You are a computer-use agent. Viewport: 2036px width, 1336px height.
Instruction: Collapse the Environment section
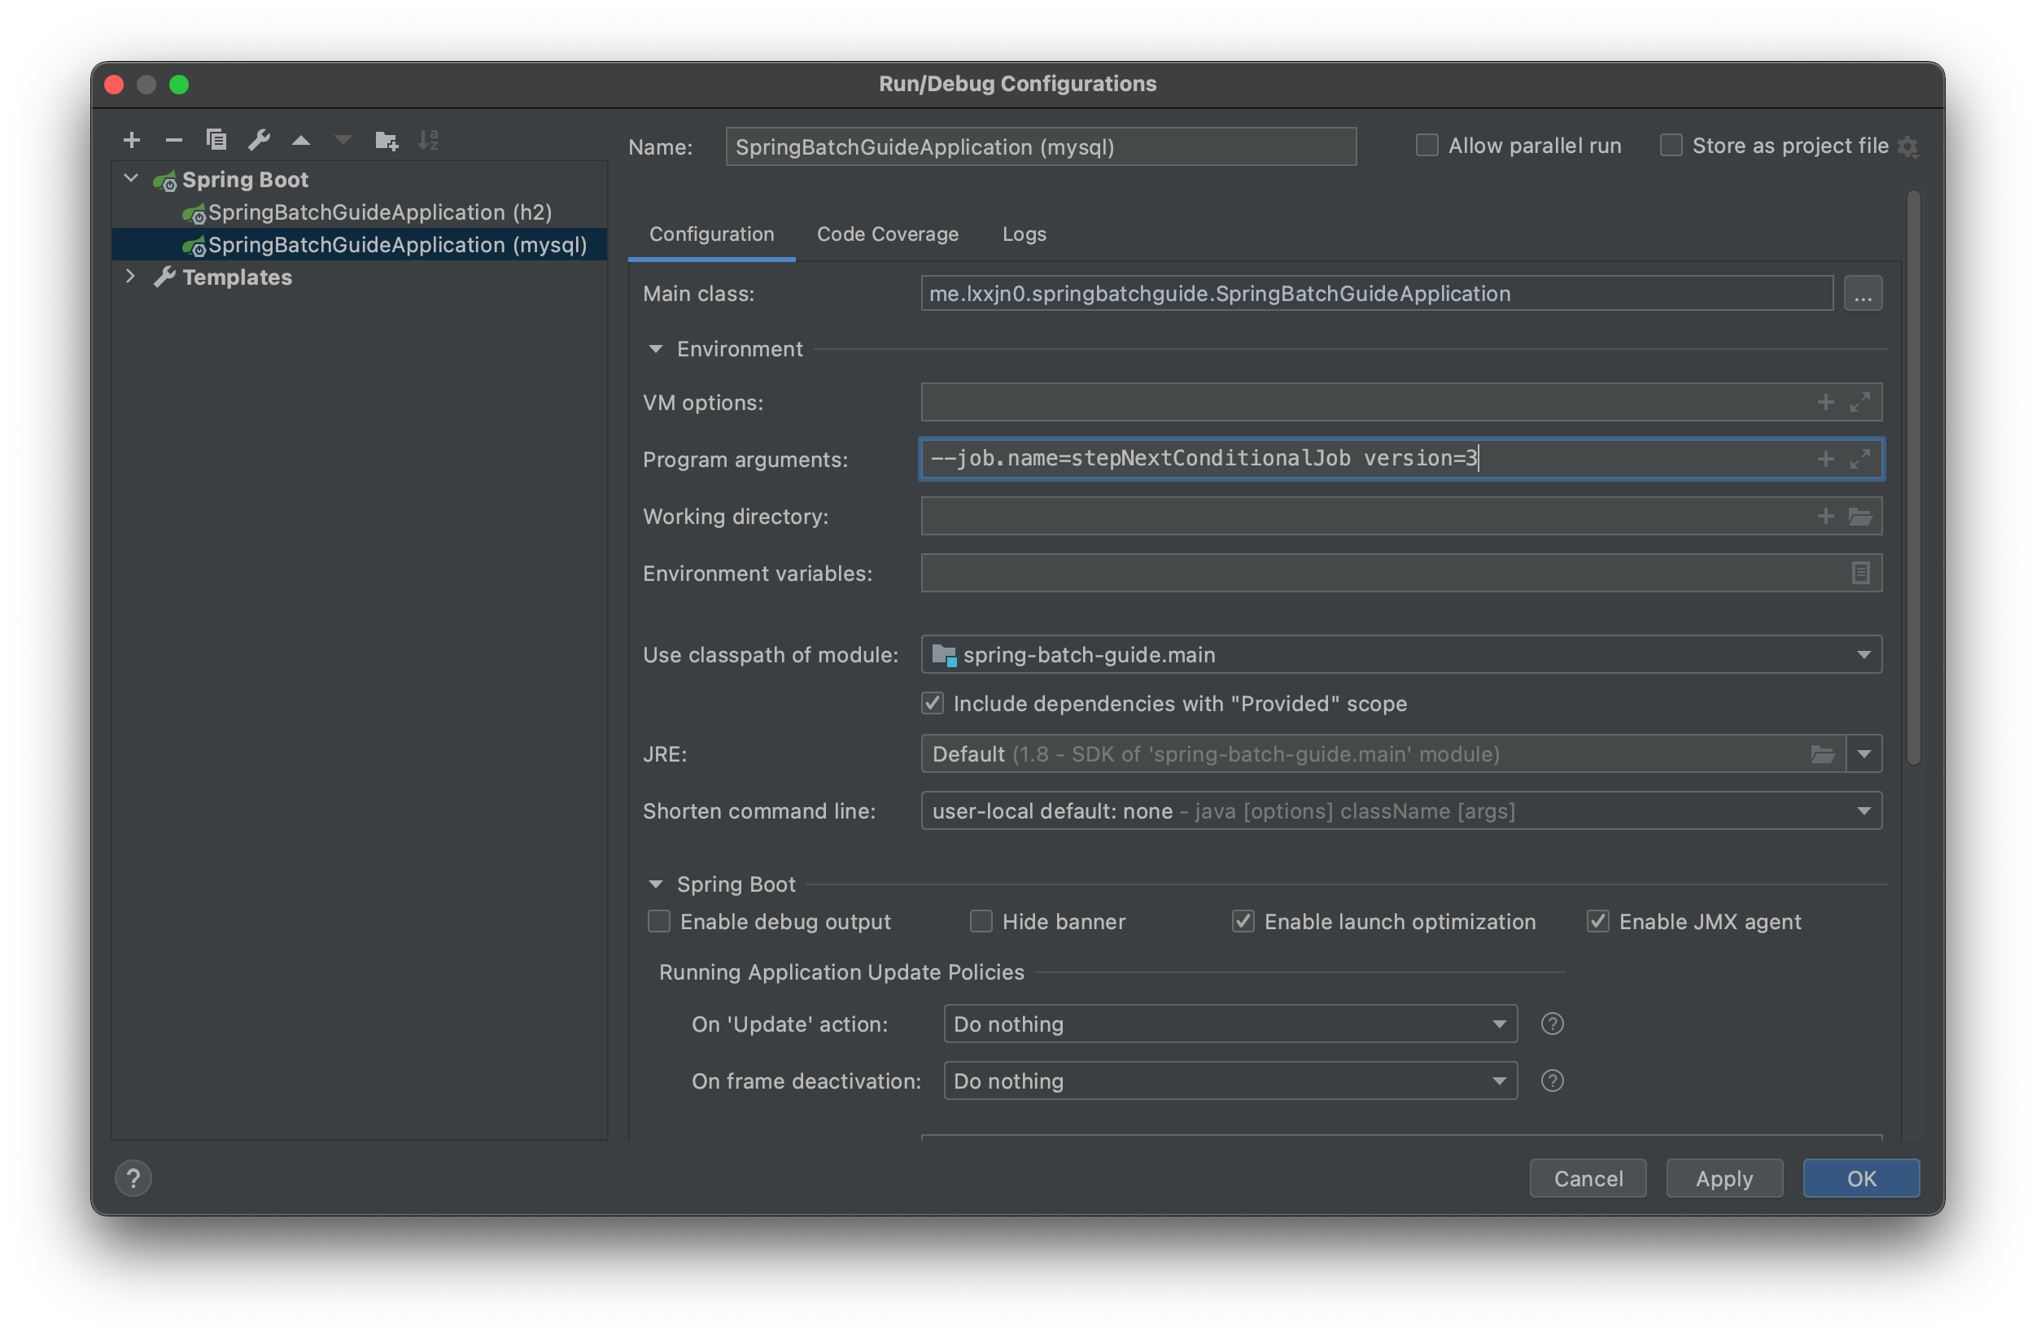pos(656,348)
